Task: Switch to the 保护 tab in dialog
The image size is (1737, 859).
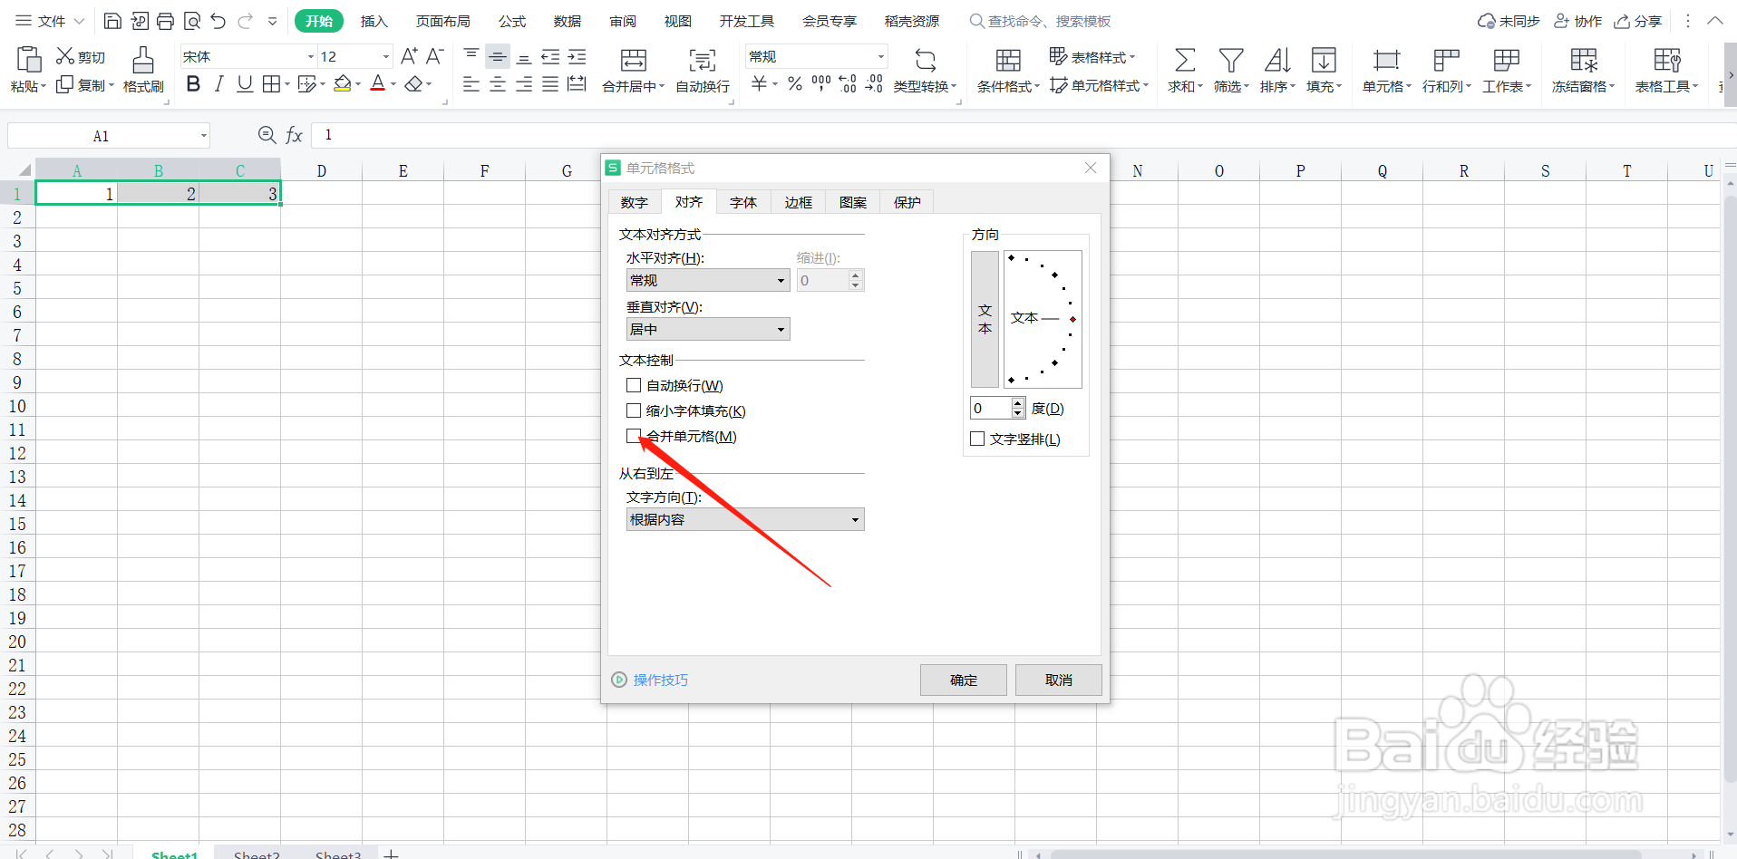Action: [x=907, y=202]
